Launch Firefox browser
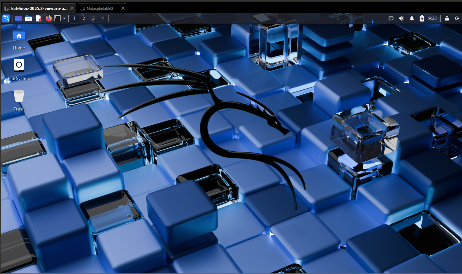This screenshot has height=274, width=462. pos(48,18)
